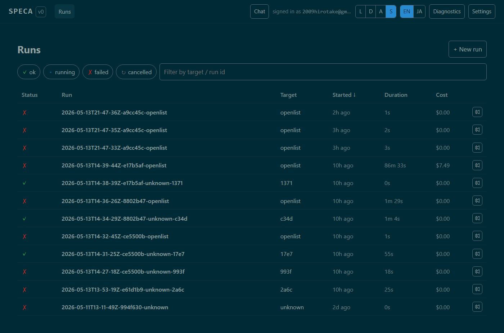Click the Status column header

30,95
